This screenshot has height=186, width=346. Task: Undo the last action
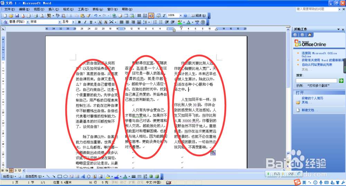click(x=95, y=15)
